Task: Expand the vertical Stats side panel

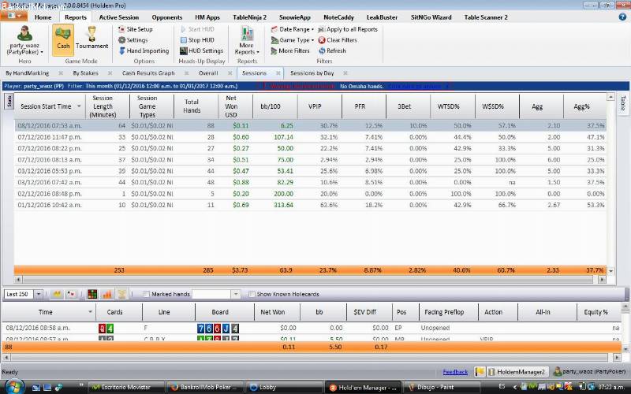Action: 9,101
